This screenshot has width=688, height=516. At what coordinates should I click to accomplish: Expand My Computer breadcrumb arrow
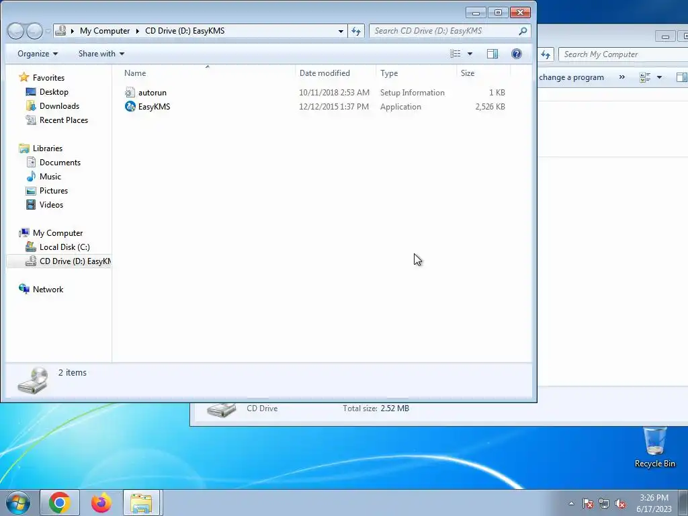[137, 31]
